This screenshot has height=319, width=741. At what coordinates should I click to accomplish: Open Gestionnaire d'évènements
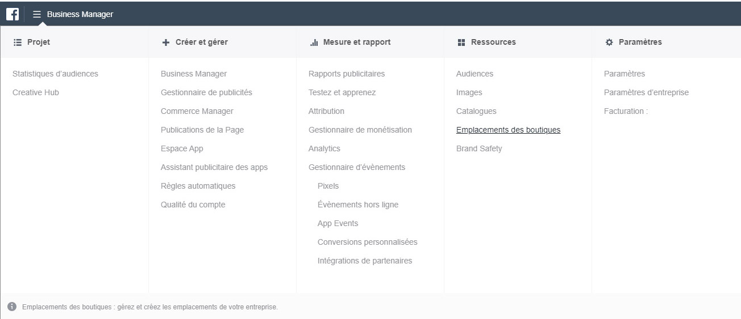coord(357,167)
